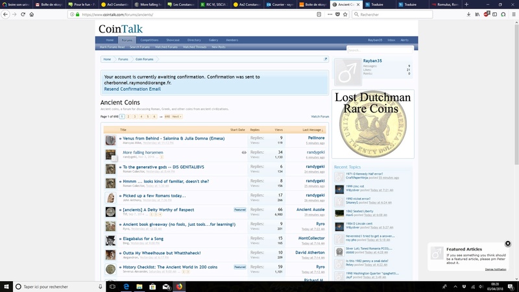The width and height of the screenshot is (519, 292).
Task: Click the Firefox Rechercher search box
Action: click(392, 14)
